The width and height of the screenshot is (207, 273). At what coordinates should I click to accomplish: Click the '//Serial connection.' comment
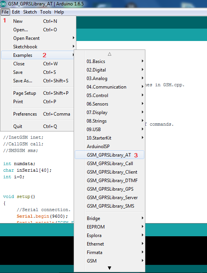click(x=44, y=210)
